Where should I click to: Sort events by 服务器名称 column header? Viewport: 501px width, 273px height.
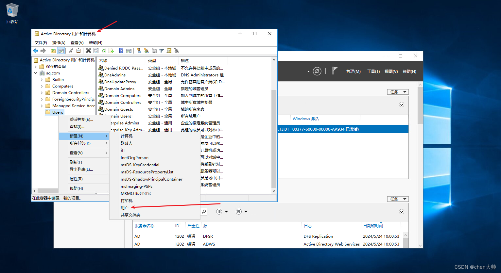point(144,226)
